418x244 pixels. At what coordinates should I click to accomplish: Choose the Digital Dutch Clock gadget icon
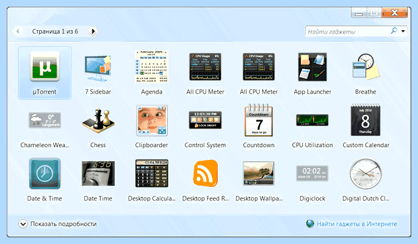(365, 173)
